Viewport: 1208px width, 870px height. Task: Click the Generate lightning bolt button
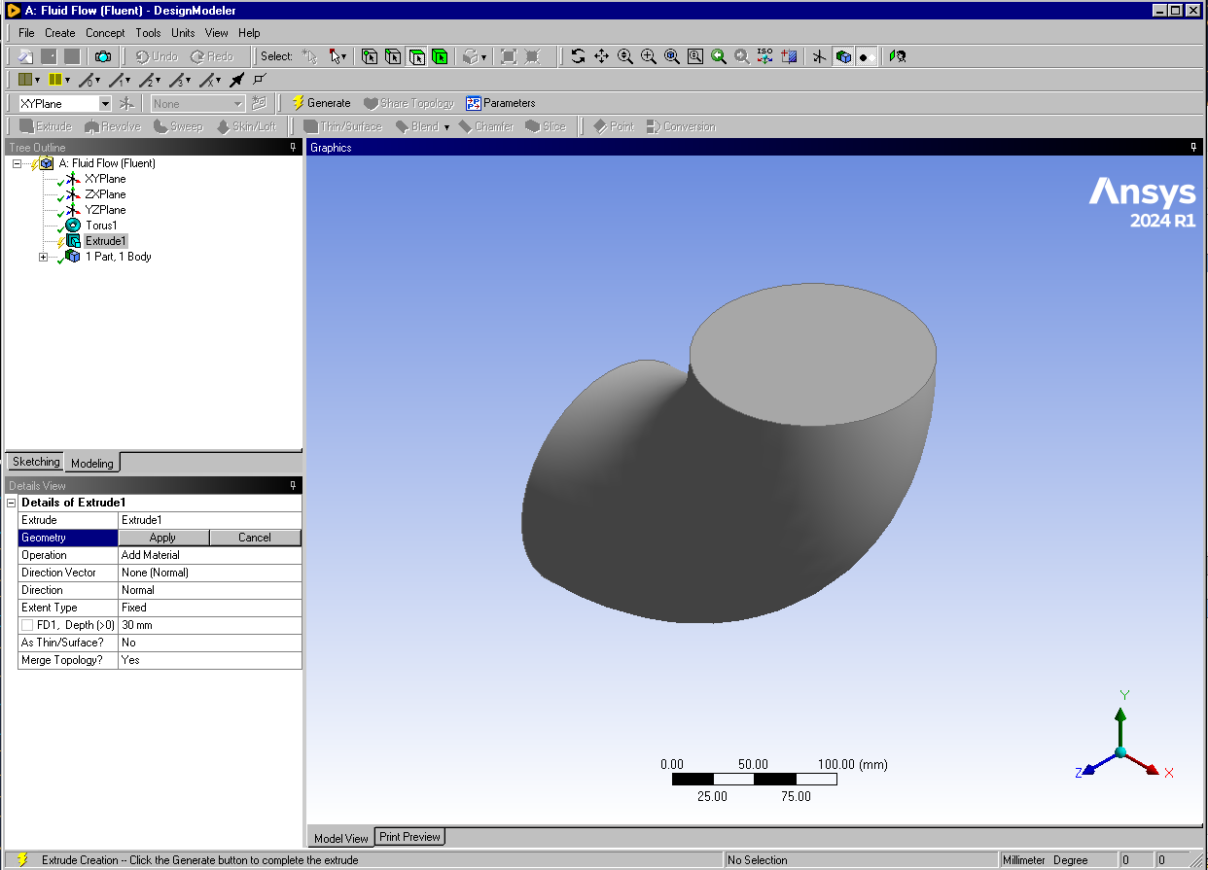coord(321,103)
